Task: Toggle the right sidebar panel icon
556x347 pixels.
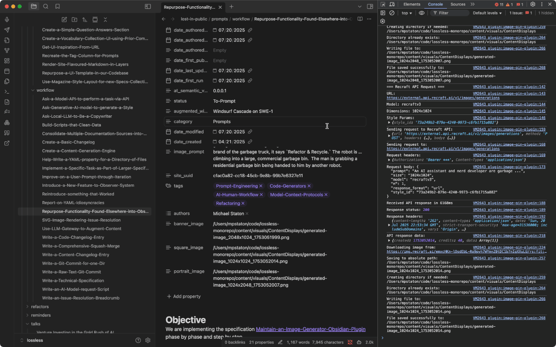Action: click(370, 6)
